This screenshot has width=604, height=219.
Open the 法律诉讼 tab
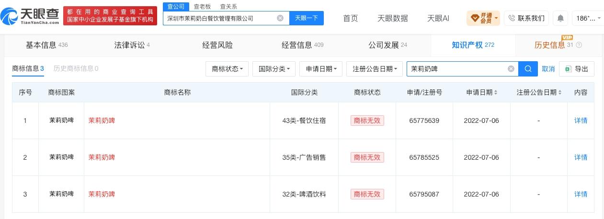[132, 45]
